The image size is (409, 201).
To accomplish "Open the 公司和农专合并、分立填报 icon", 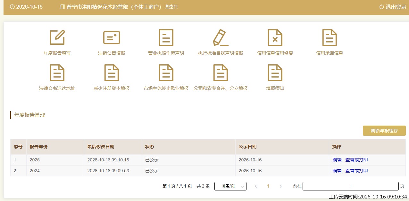I will [x=221, y=73].
